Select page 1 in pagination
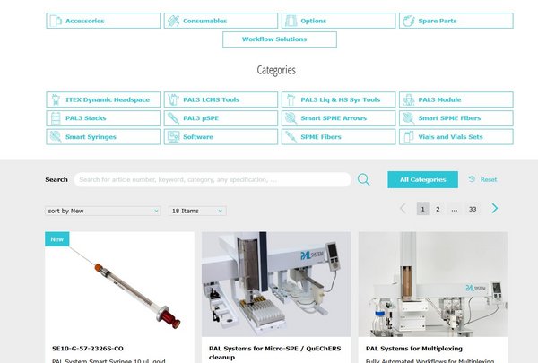This screenshot has width=538, height=363. (x=422, y=209)
